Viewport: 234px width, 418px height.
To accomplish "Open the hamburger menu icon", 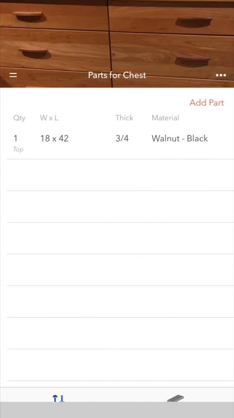I will click(x=13, y=75).
